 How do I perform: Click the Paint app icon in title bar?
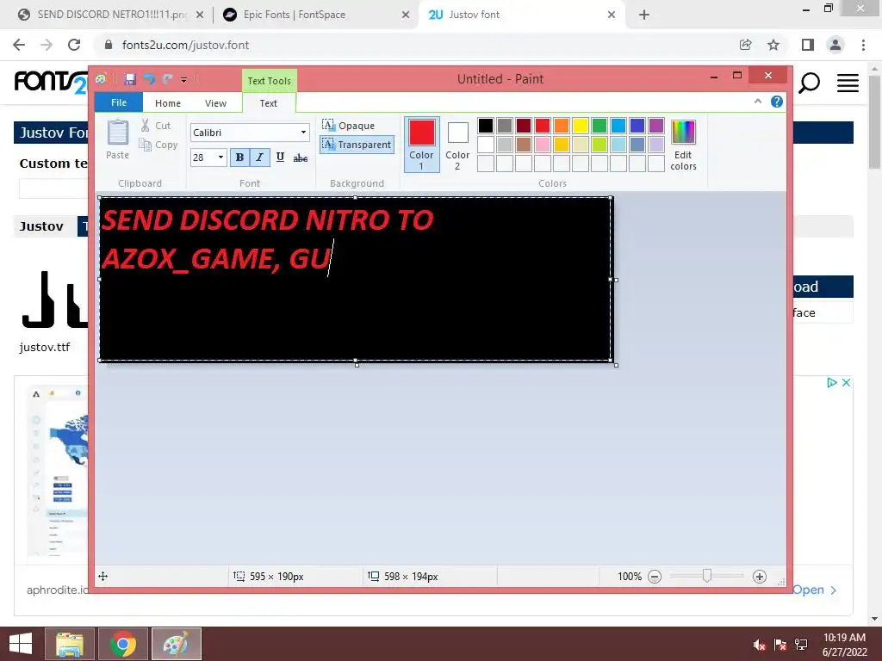[102, 79]
